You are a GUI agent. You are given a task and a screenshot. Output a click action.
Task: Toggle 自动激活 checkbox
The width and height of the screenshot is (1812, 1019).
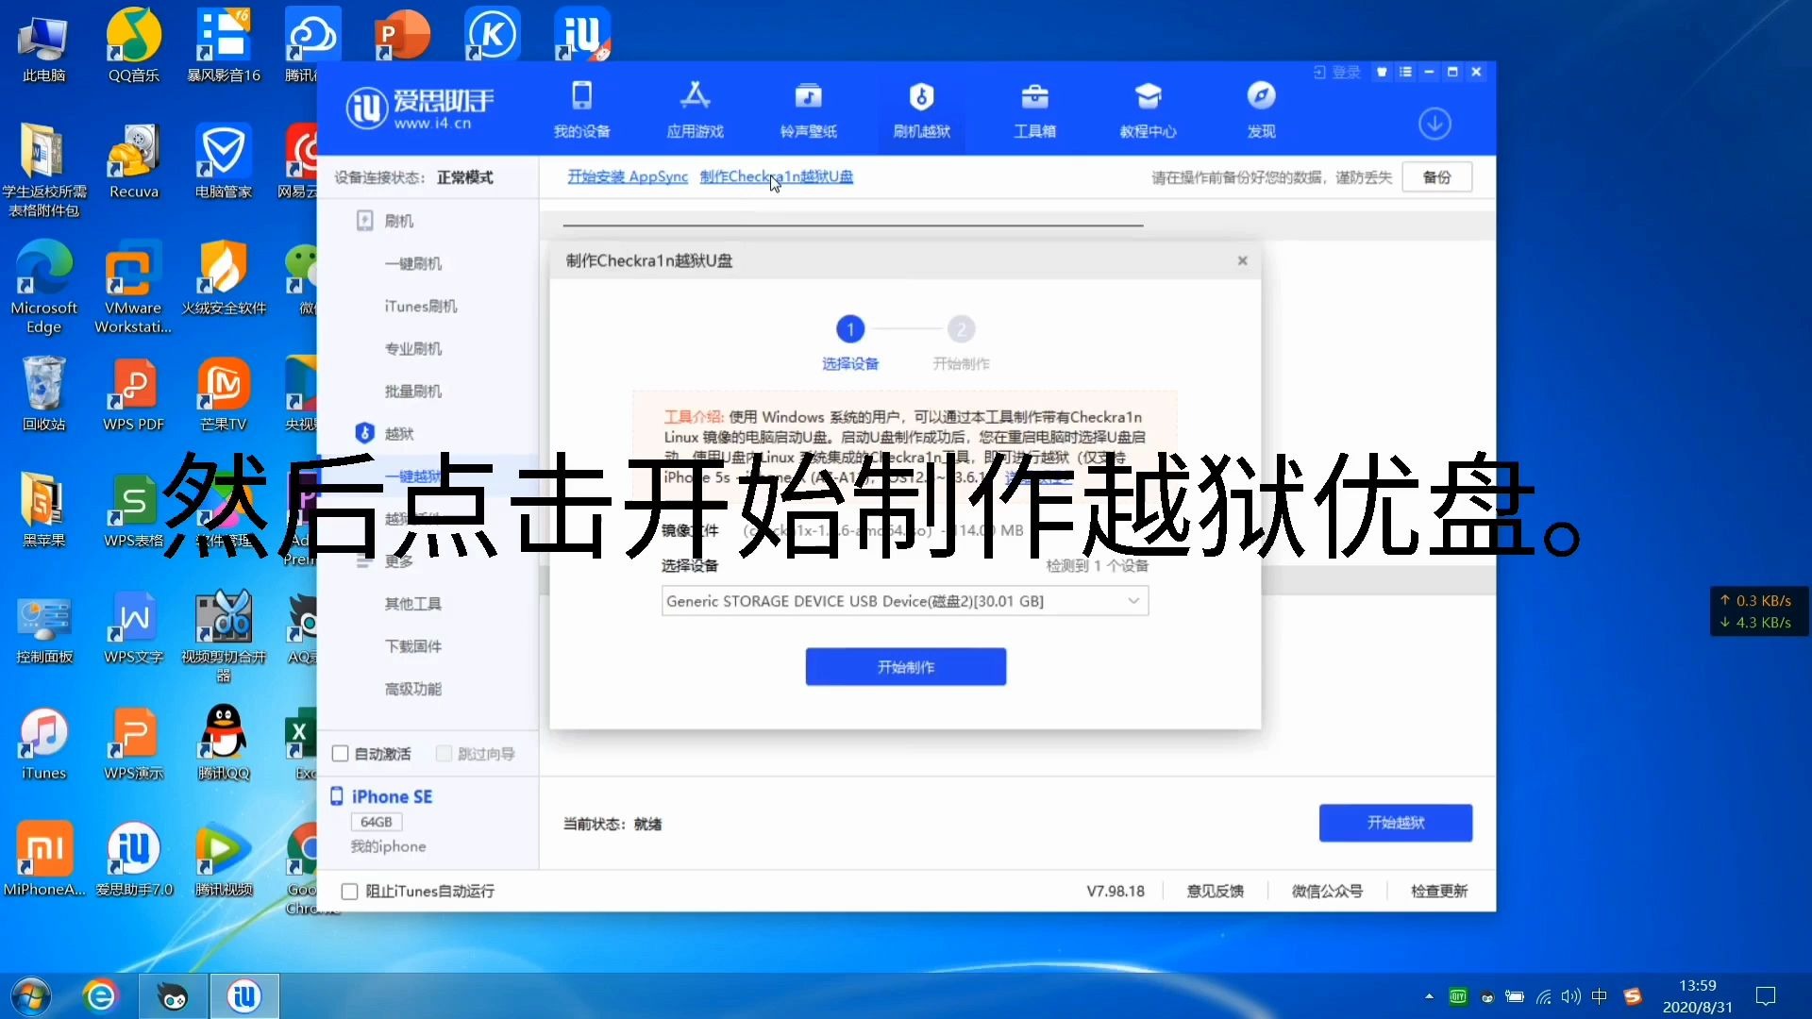(341, 754)
